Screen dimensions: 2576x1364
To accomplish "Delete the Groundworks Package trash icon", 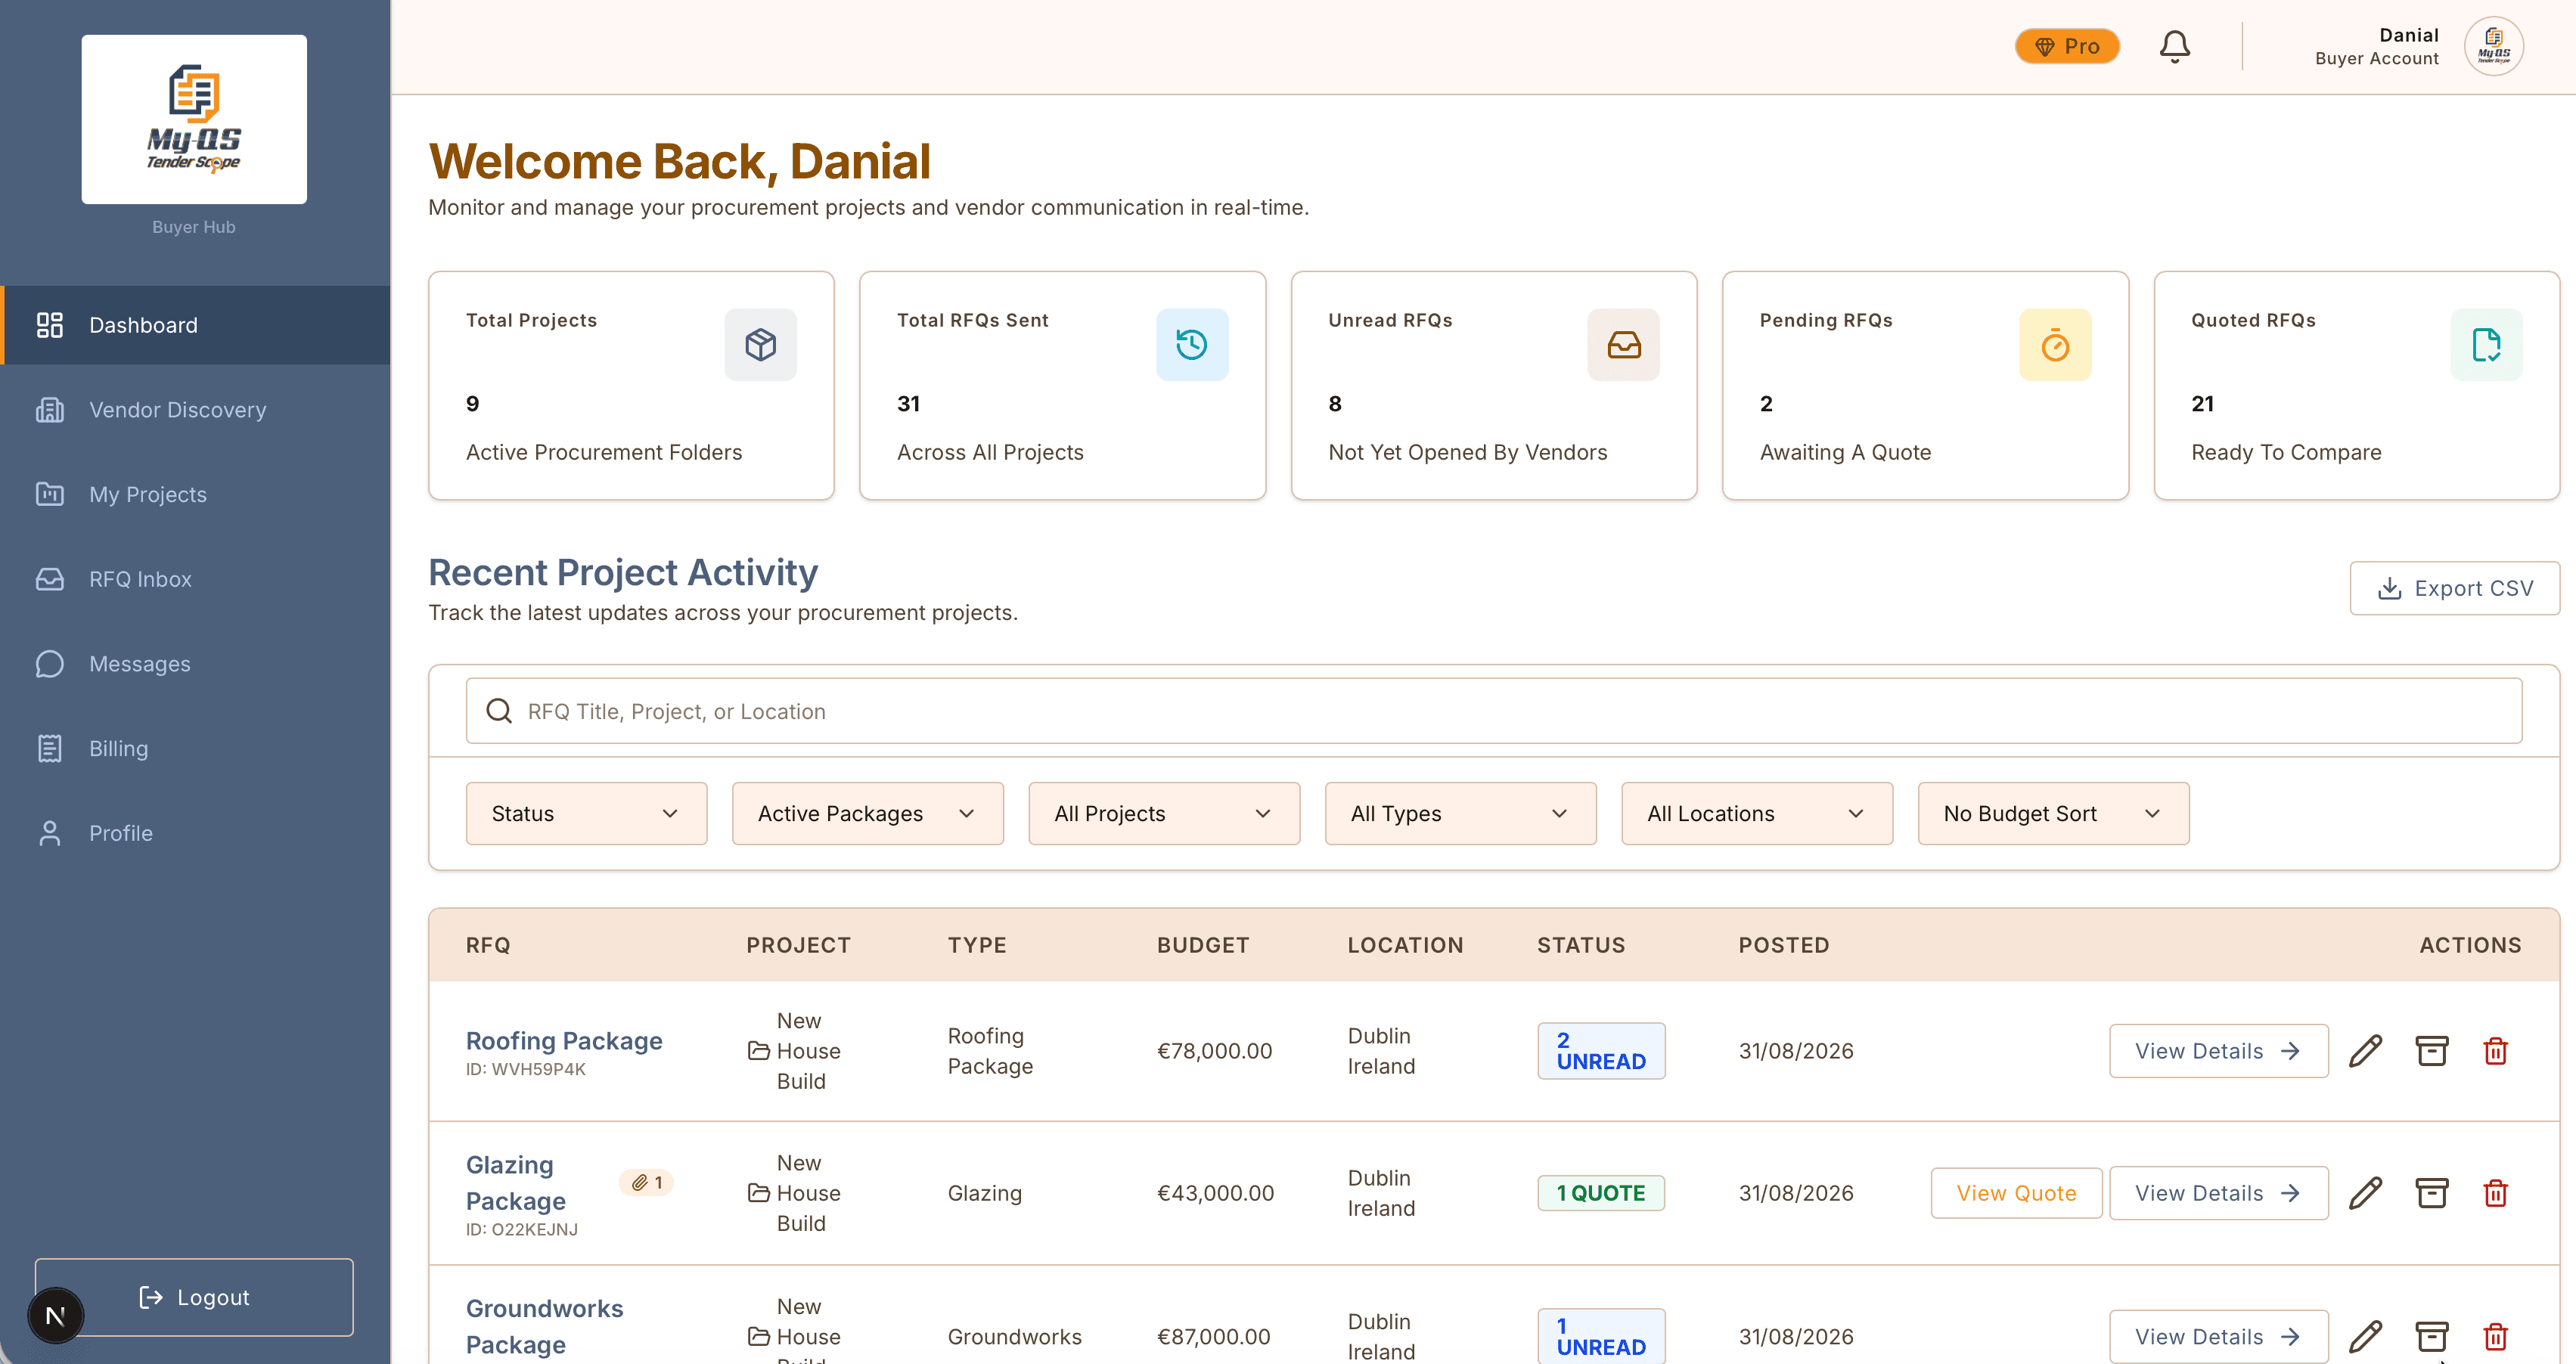I will 2495,1337.
